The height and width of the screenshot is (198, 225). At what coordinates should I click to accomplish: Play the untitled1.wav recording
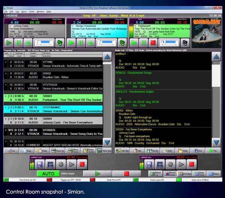[72, 164]
